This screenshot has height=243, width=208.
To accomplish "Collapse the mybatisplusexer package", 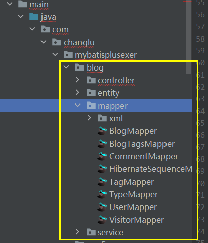I will pos(55,54).
